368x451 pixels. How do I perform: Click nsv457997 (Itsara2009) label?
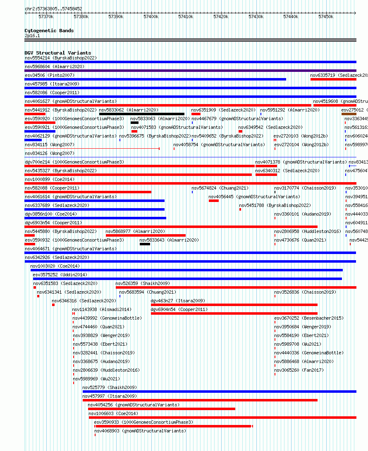(110, 396)
